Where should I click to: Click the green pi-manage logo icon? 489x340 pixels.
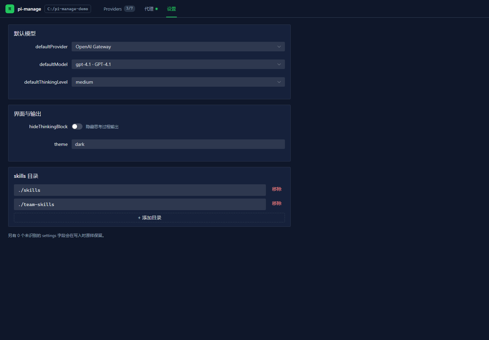tap(10, 9)
